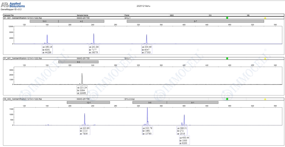Click green status square in second sample row

(227, 58)
